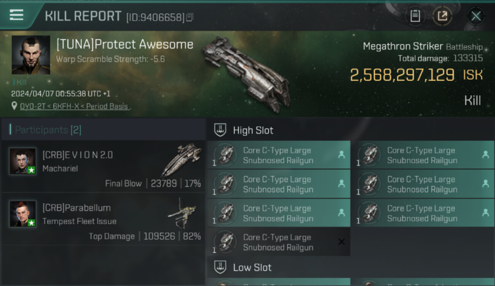This screenshot has width=495, height=286.
Task: Close the kill report window
Action: pos(476,16)
